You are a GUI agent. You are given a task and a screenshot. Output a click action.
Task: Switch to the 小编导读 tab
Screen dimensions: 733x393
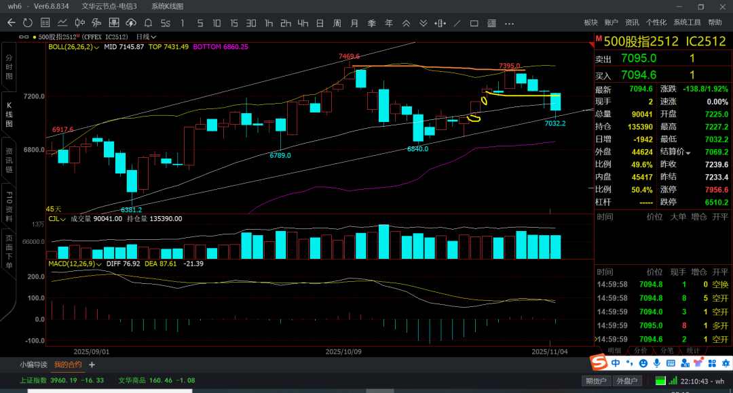34,365
